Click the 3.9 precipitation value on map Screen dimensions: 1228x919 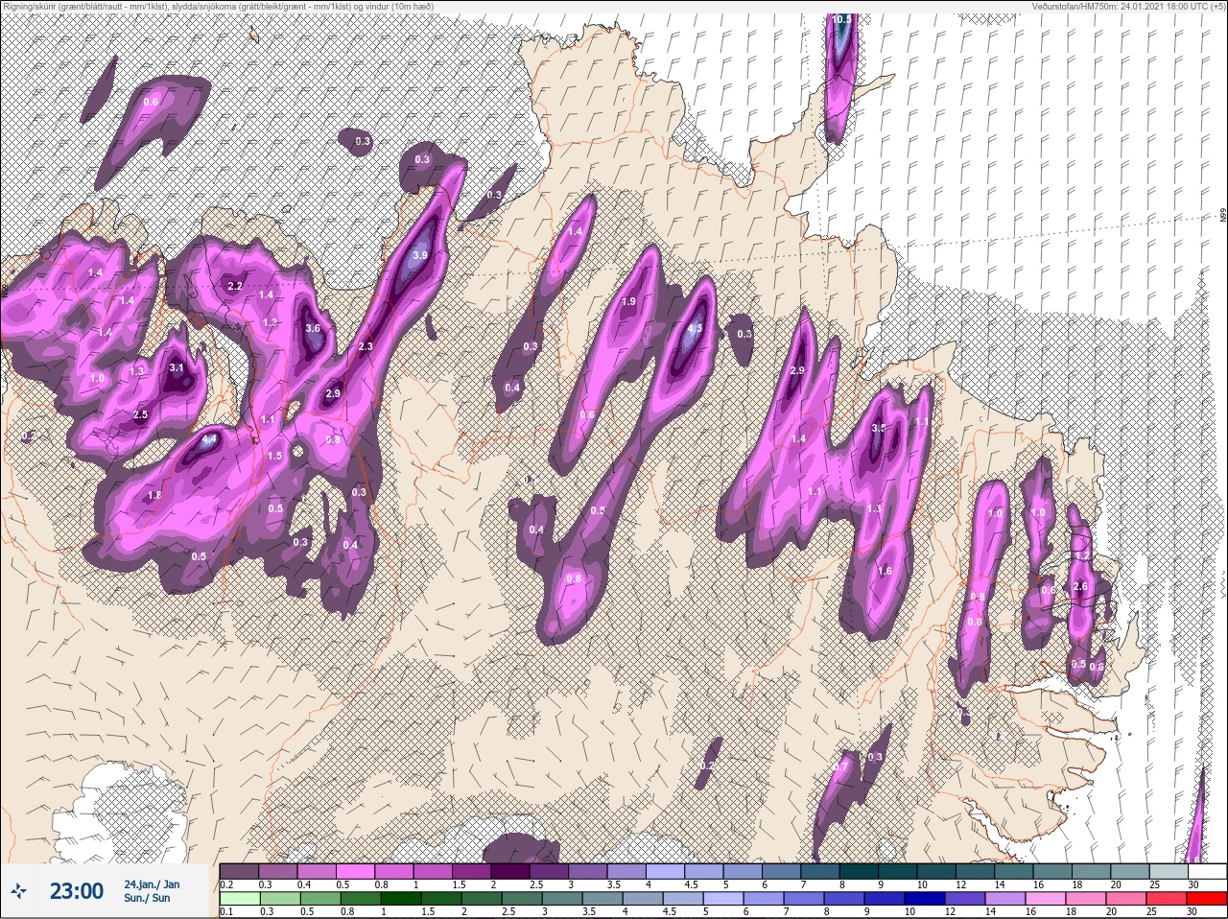[x=420, y=256]
